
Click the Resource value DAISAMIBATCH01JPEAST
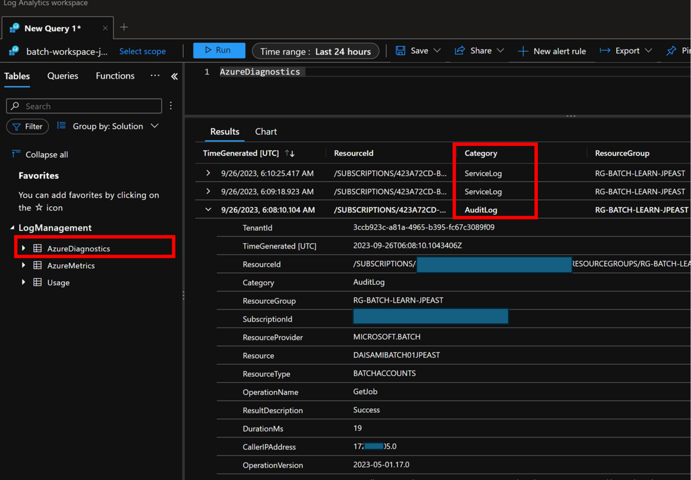coord(396,355)
